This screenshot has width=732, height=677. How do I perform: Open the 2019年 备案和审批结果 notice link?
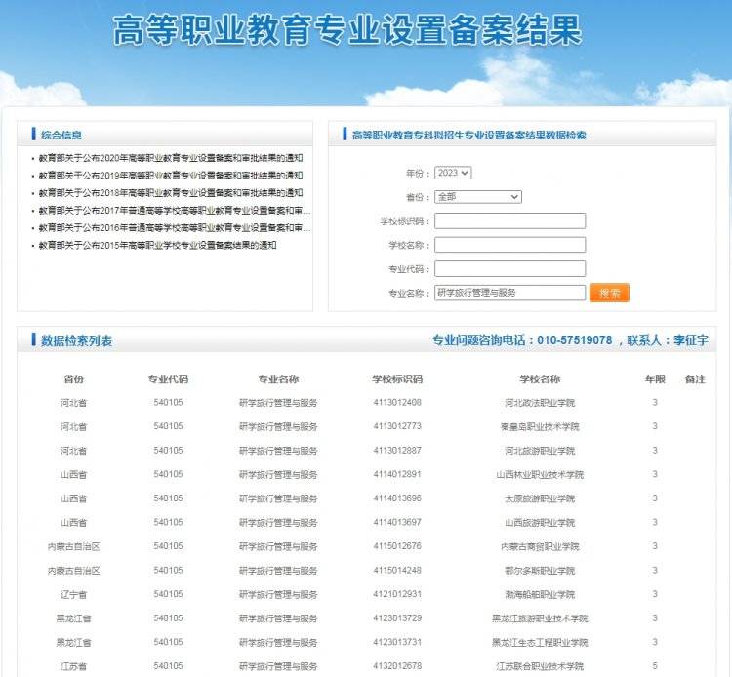point(171,176)
